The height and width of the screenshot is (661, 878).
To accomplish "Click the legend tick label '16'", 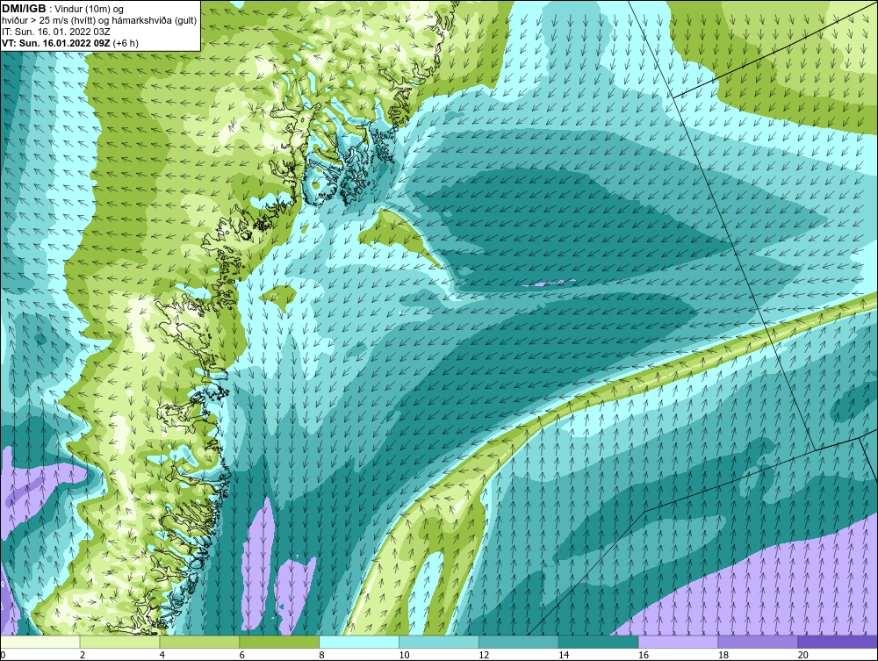I will (x=644, y=655).
